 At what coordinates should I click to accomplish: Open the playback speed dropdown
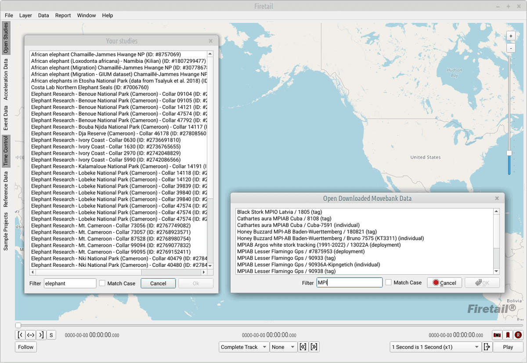(x=435, y=347)
